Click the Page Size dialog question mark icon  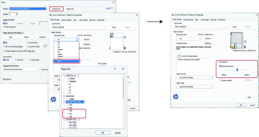115,69
